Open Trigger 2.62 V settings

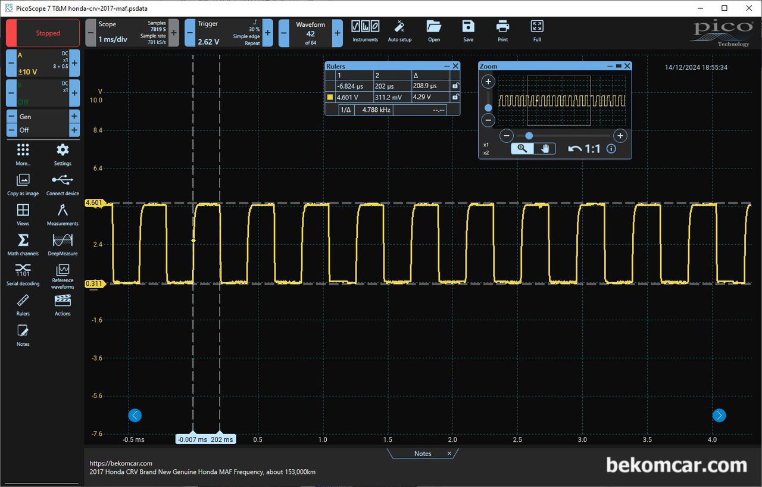(229, 33)
